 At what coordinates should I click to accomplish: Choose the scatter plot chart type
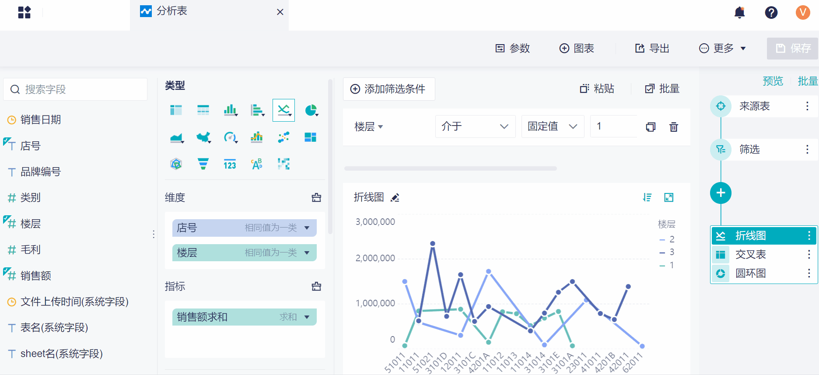[x=283, y=138]
